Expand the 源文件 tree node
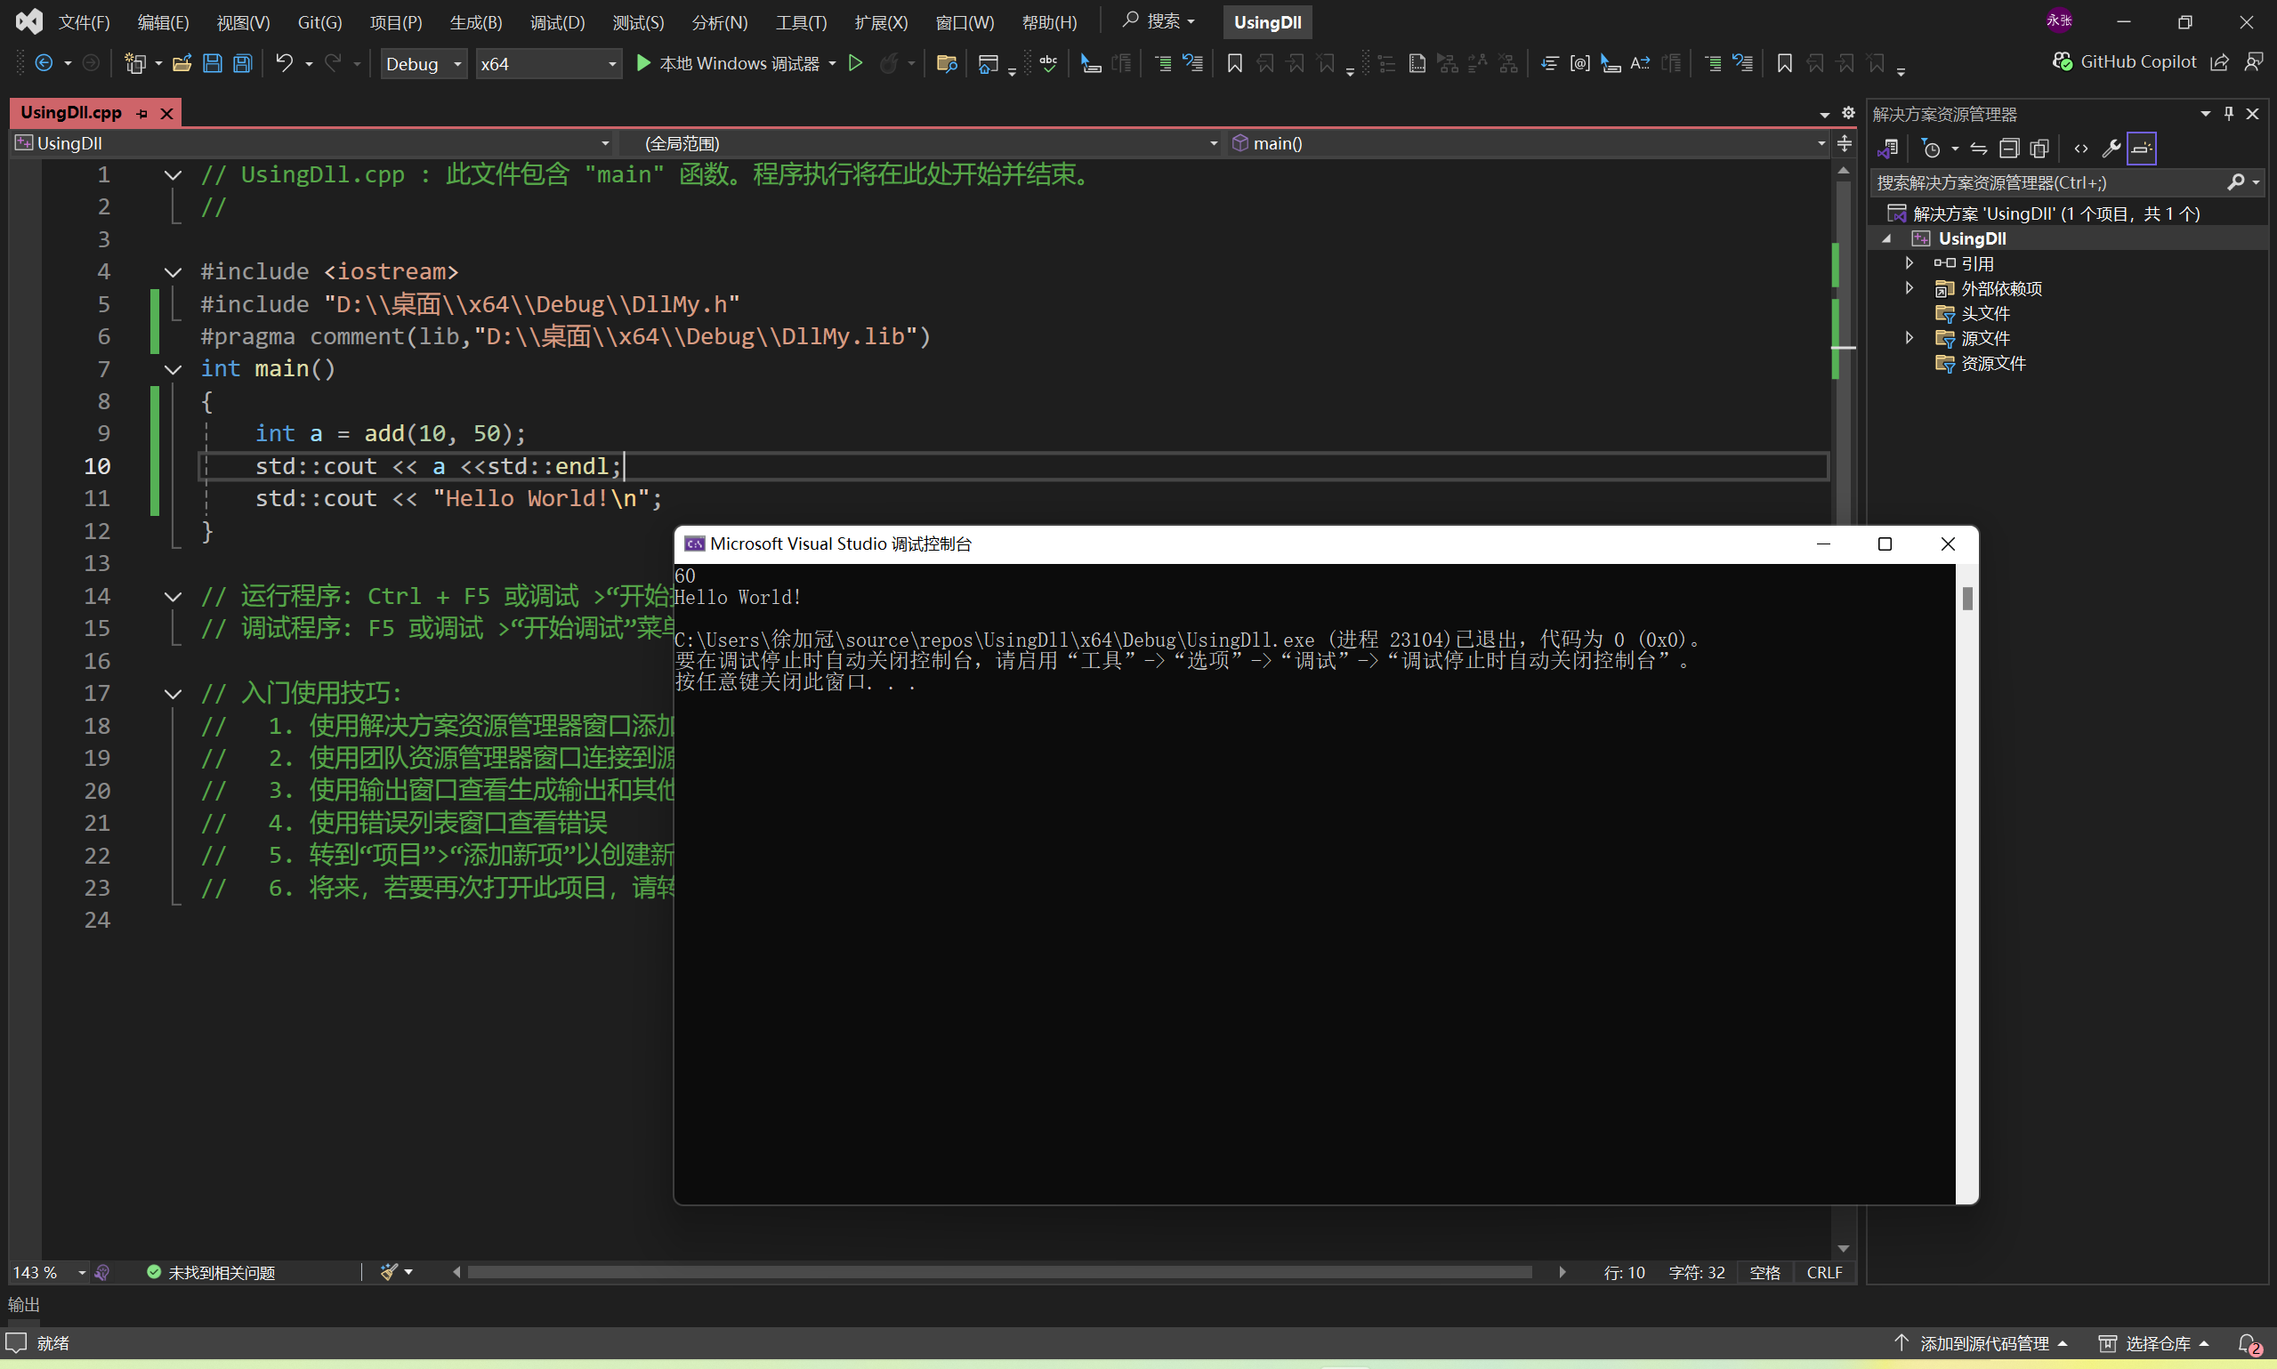Image resolution: width=2277 pixels, height=1369 pixels. pos(1909,338)
